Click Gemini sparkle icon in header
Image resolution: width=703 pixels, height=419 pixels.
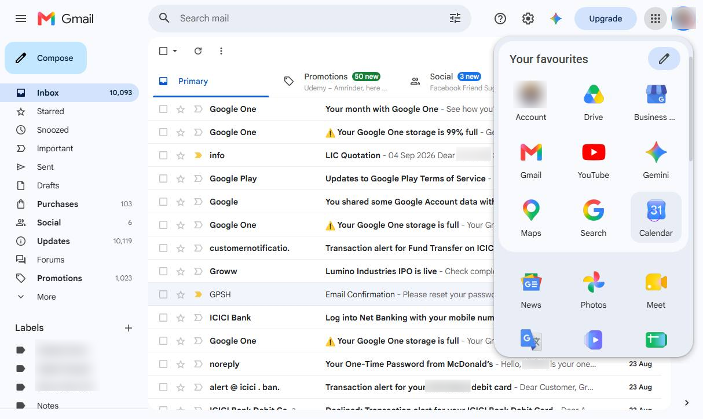pyautogui.click(x=556, y=19)
